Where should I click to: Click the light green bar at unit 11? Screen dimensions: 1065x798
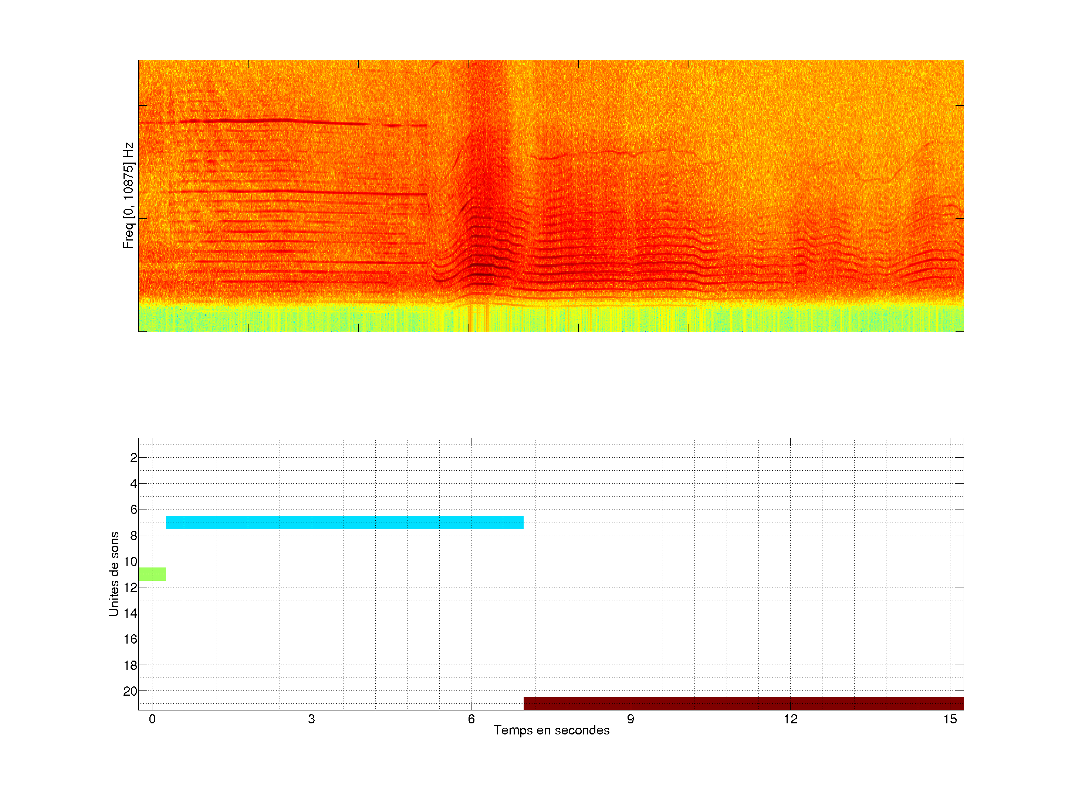coord(152,574)
